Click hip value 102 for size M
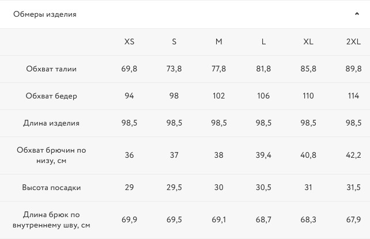 219,96
